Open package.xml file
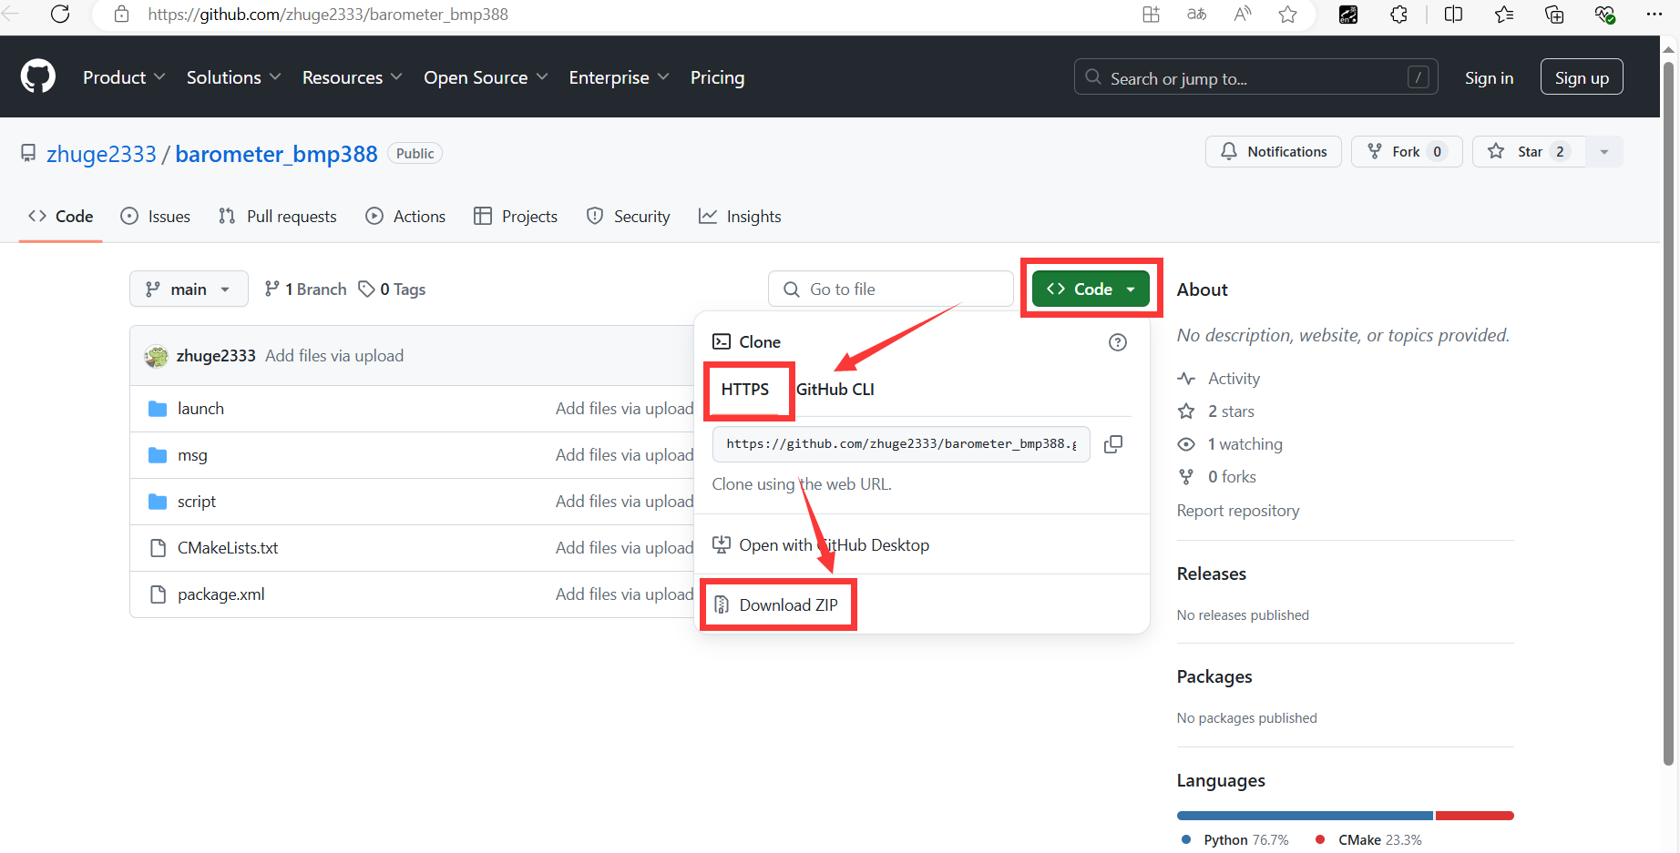This screenshot has width=1680, height=853. click(x=221, y=594)
